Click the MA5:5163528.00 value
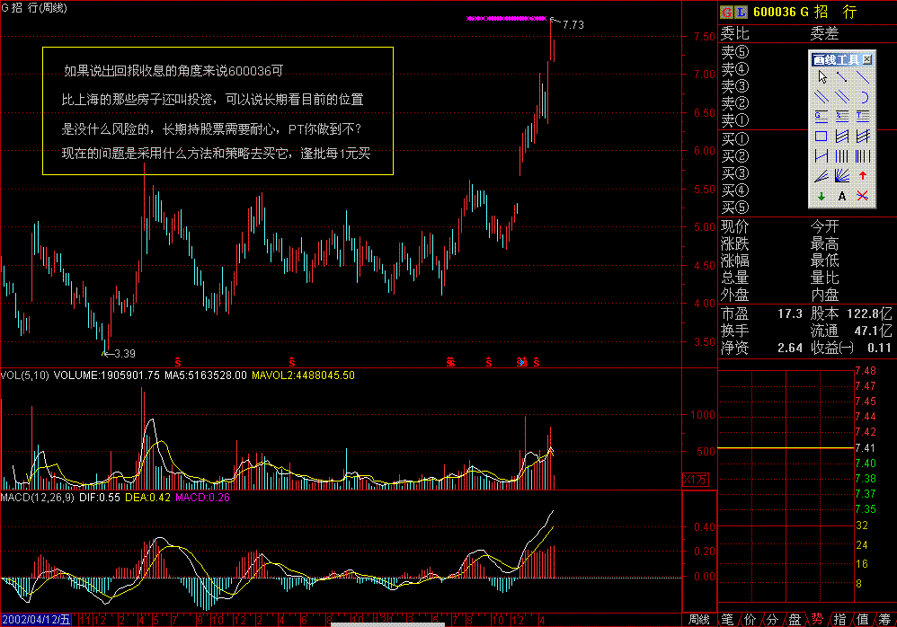Viewport: 897px width, 627px height. pos(206,375)
